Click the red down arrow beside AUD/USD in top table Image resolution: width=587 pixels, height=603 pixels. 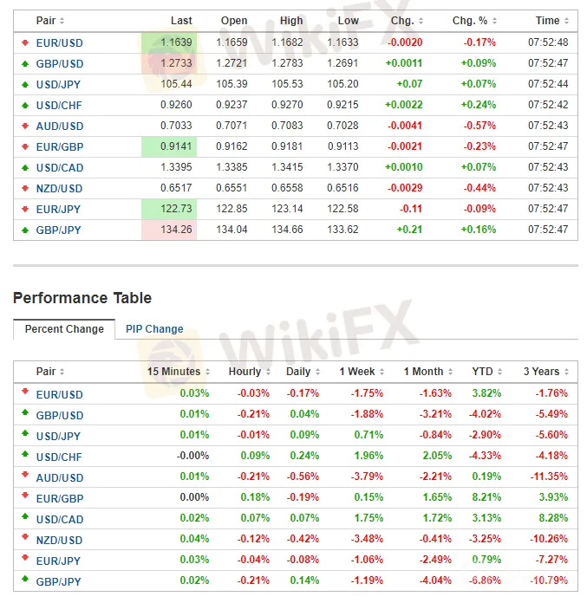coord(24,126)
